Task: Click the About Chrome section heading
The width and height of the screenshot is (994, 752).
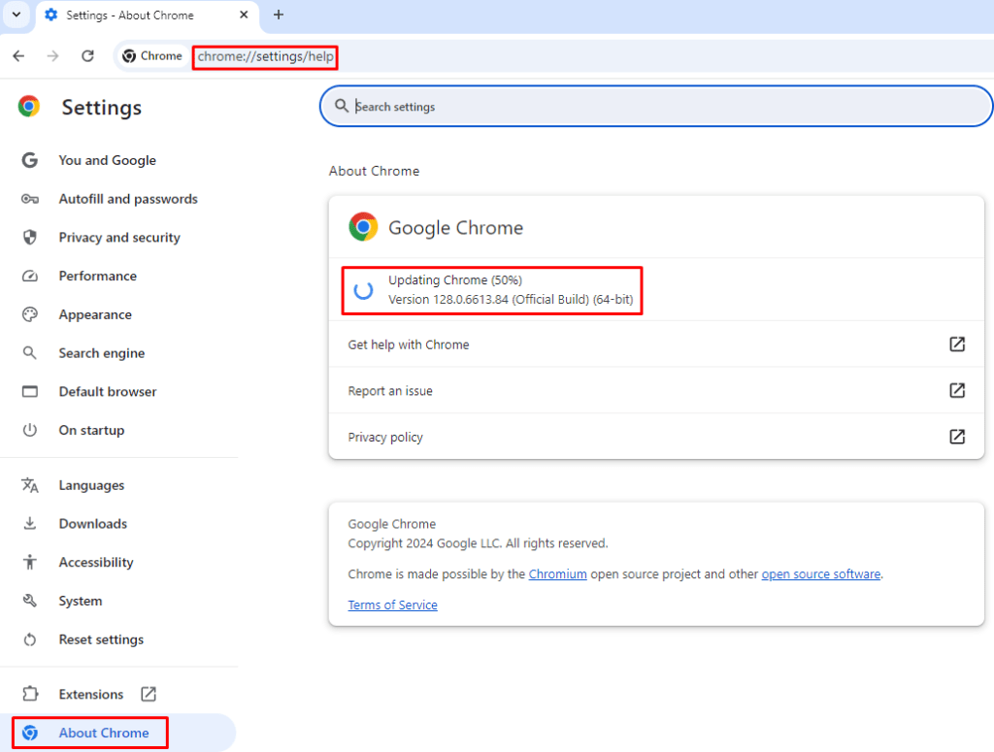Action: (x=374, y=171)
